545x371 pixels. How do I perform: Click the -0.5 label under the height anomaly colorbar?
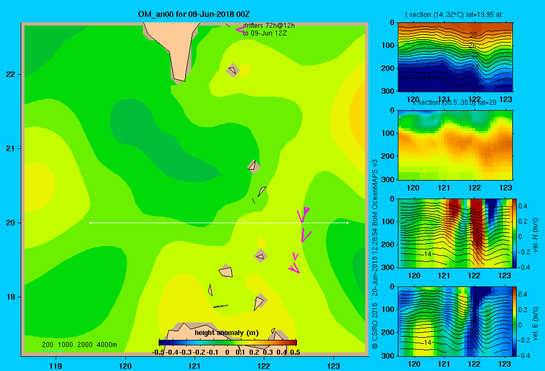click(x=158, y=352)
